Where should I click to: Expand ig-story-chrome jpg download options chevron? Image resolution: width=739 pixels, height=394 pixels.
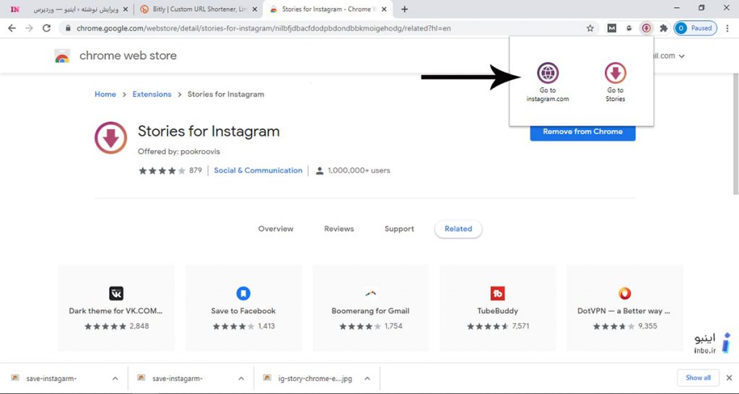(367, 378)
